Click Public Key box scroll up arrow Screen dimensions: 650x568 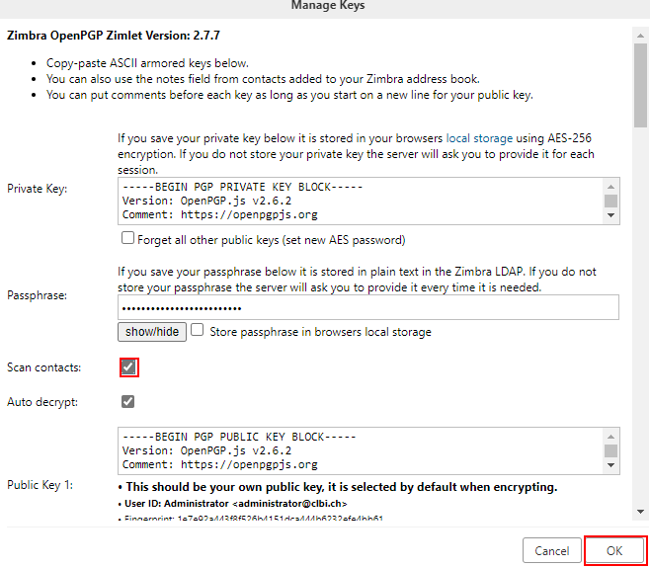[610, 437]
